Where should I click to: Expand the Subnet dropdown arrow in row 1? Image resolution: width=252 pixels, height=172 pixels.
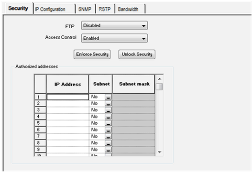click(x=109, y=97)
